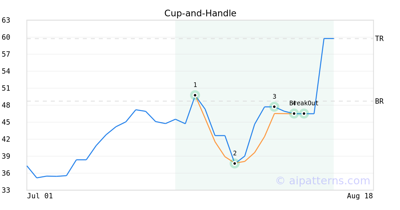Click the BreakOut text annotation
Viewport: 400px width, 210px height.
pos(304,103)
